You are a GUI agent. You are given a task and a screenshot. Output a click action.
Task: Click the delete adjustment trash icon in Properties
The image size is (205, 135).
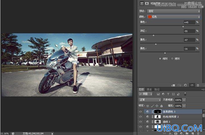(x=198, y=85)
